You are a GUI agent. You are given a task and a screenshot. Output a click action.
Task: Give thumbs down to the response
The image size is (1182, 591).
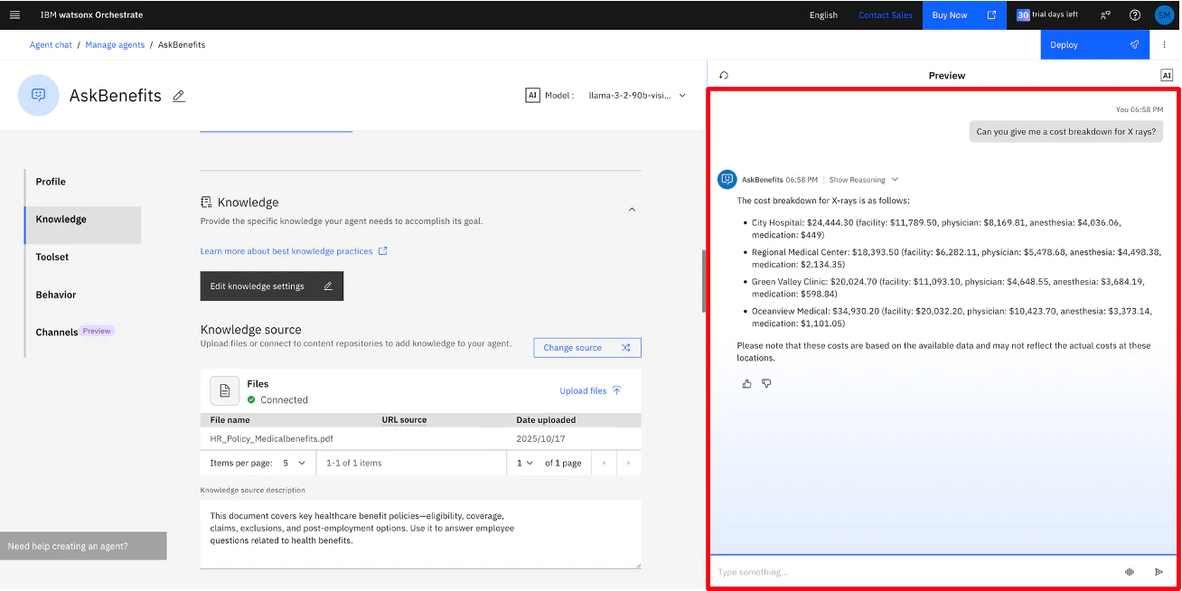point(766,384)
